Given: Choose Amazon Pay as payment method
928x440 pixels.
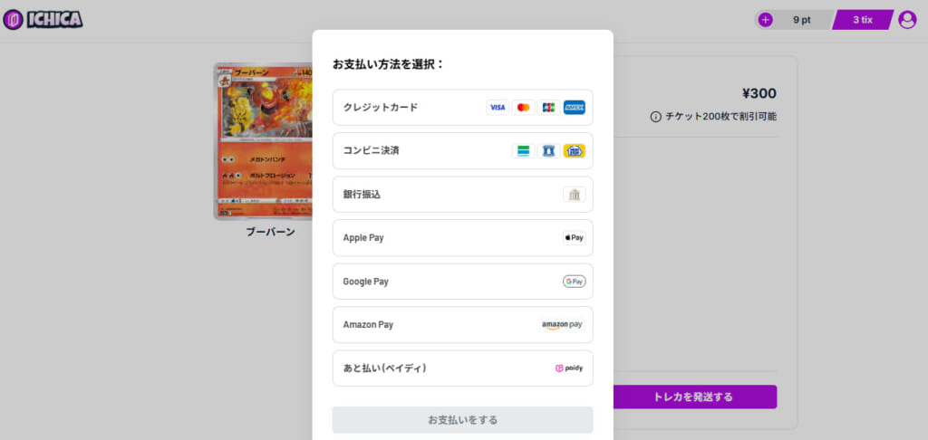Looking at the screenshot, I should 408,324.
